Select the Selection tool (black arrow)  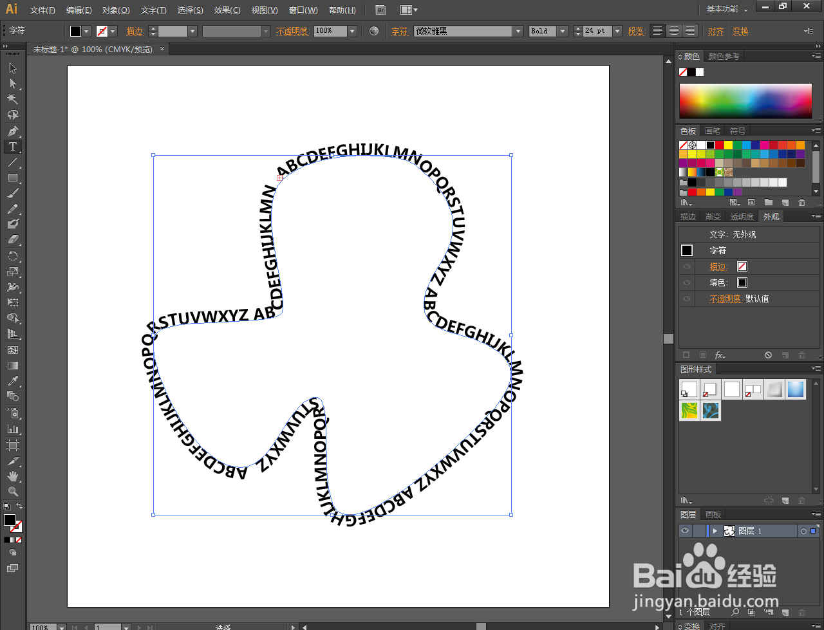13,68
